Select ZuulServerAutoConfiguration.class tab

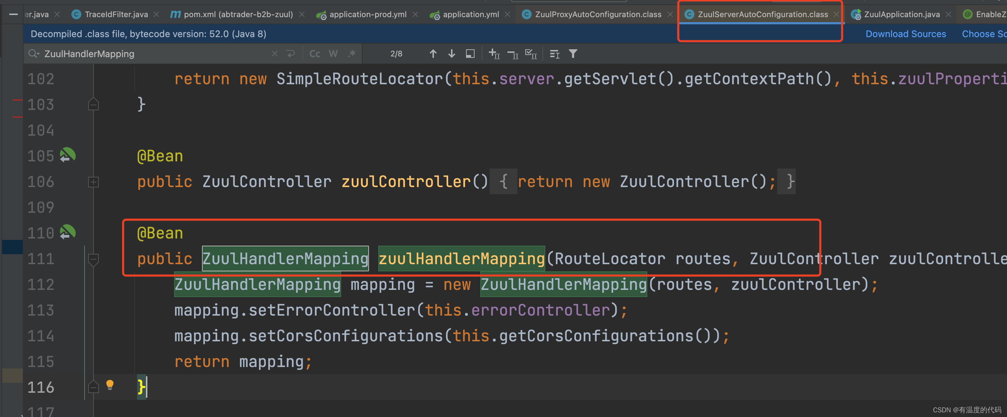coord(763,15)
